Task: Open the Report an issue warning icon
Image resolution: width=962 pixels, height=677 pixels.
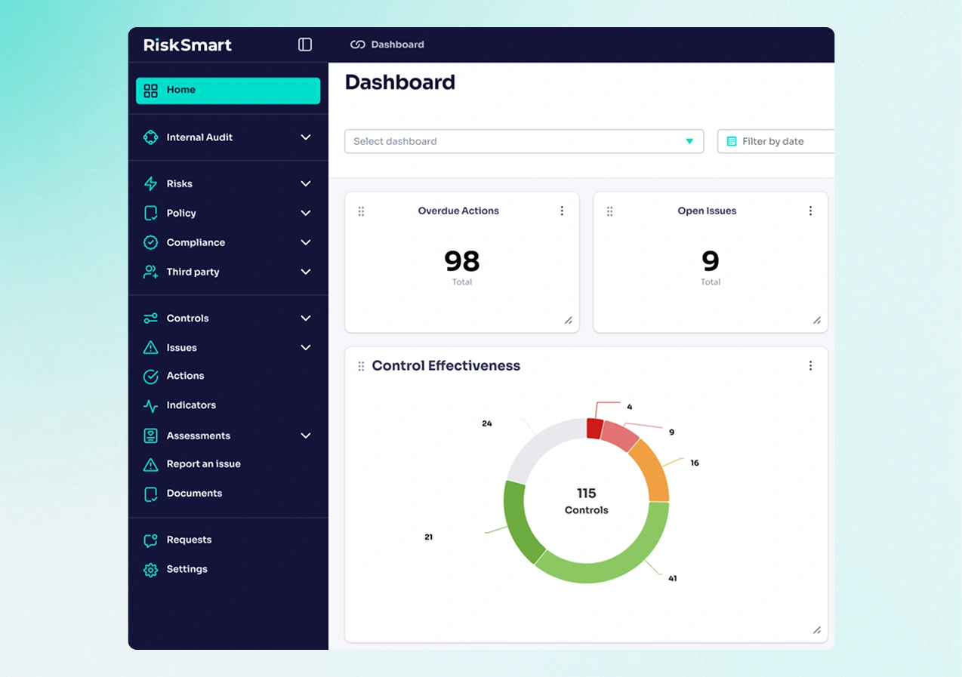Action: point(151,464)
